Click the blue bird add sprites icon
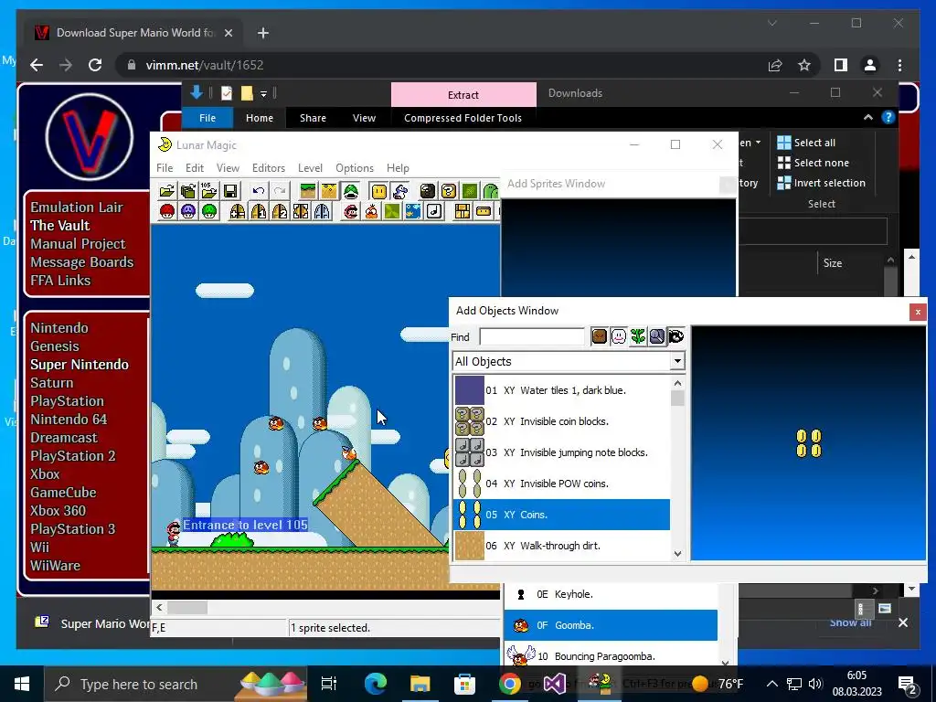Viewport: 936px width, 702px height. pyautogui.click(x=400, y=191)
